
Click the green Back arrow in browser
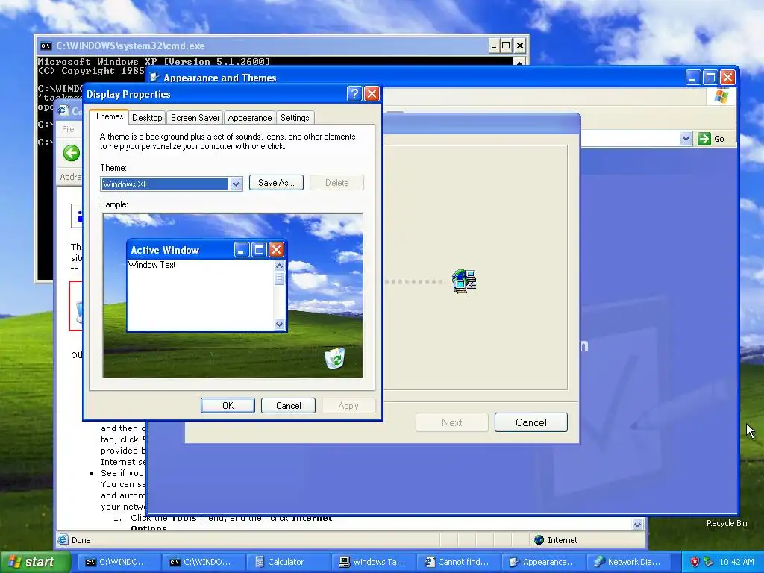pyautogui.click(x=71, y=153)
